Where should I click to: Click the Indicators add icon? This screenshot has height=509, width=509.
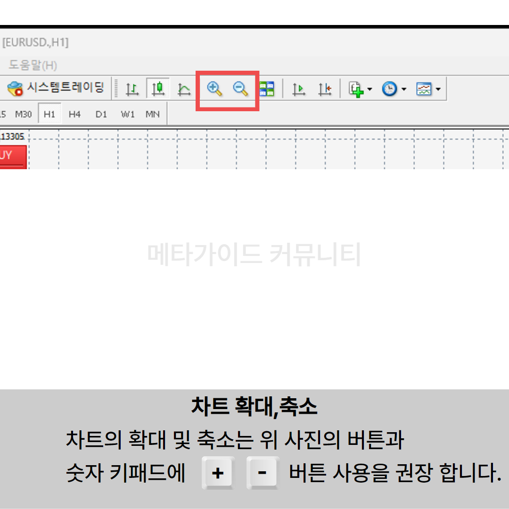point(356,89)
